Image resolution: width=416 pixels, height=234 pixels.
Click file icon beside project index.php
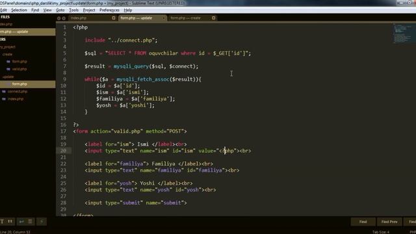click(x=4, y=99)
